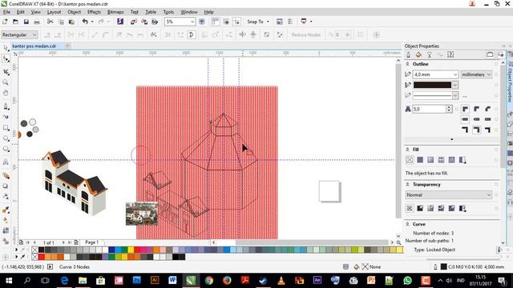Open the Bitmaps menu
The height and width of the screenshot is (288, 513).
[115, 12]
